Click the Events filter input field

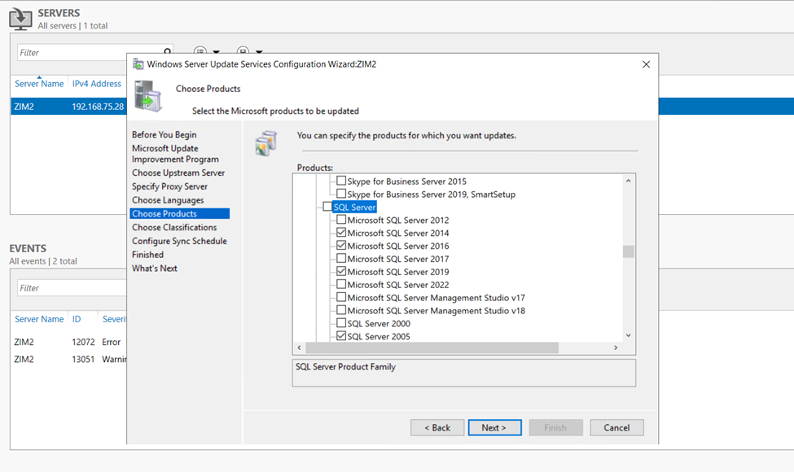69,288
